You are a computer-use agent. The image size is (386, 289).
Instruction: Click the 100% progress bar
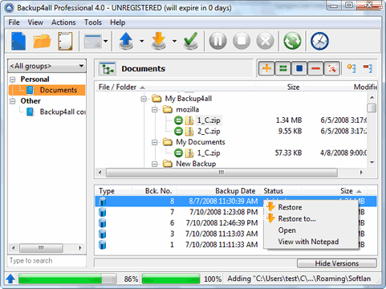171,279
